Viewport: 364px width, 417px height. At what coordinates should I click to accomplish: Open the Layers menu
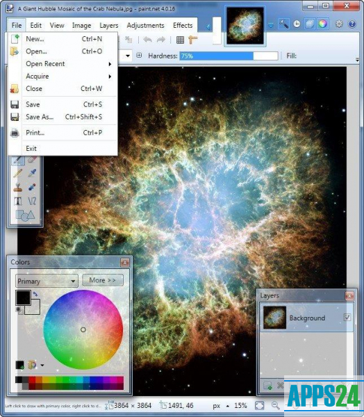(109, 25)
